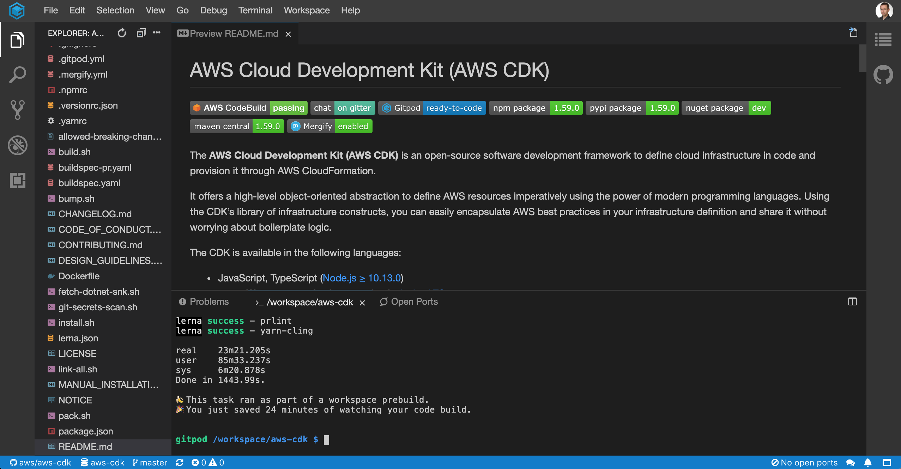The width and height of the screenshot is (901, 469).
Task: Open .gitpod.yml in Explorer
Action: tap(103, 59)
